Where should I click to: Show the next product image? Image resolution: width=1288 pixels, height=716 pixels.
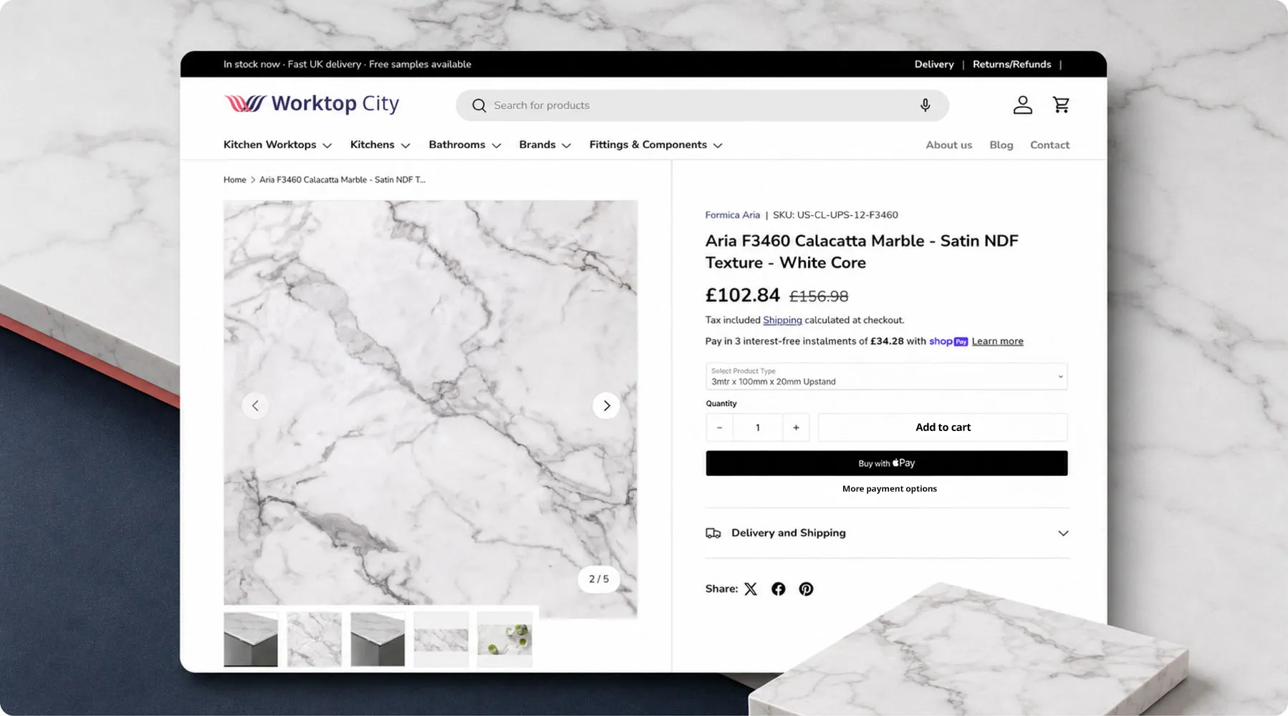click(x=606, y=406)
